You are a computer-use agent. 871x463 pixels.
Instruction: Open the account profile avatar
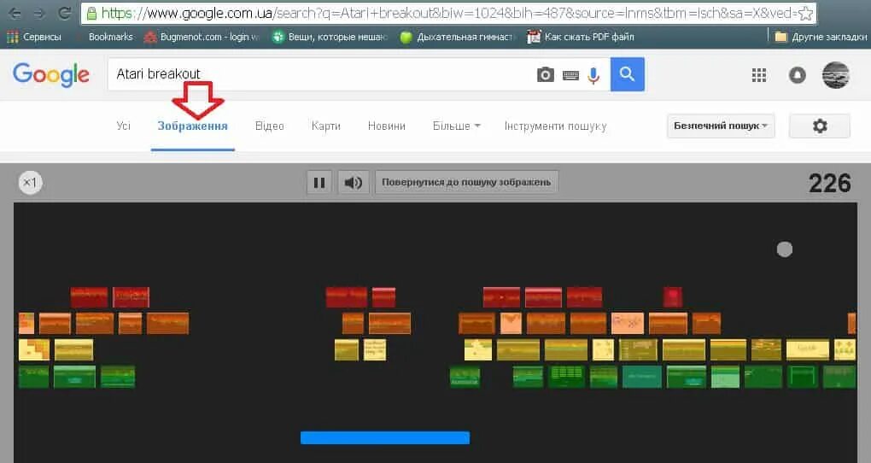(x=835, y=74)
